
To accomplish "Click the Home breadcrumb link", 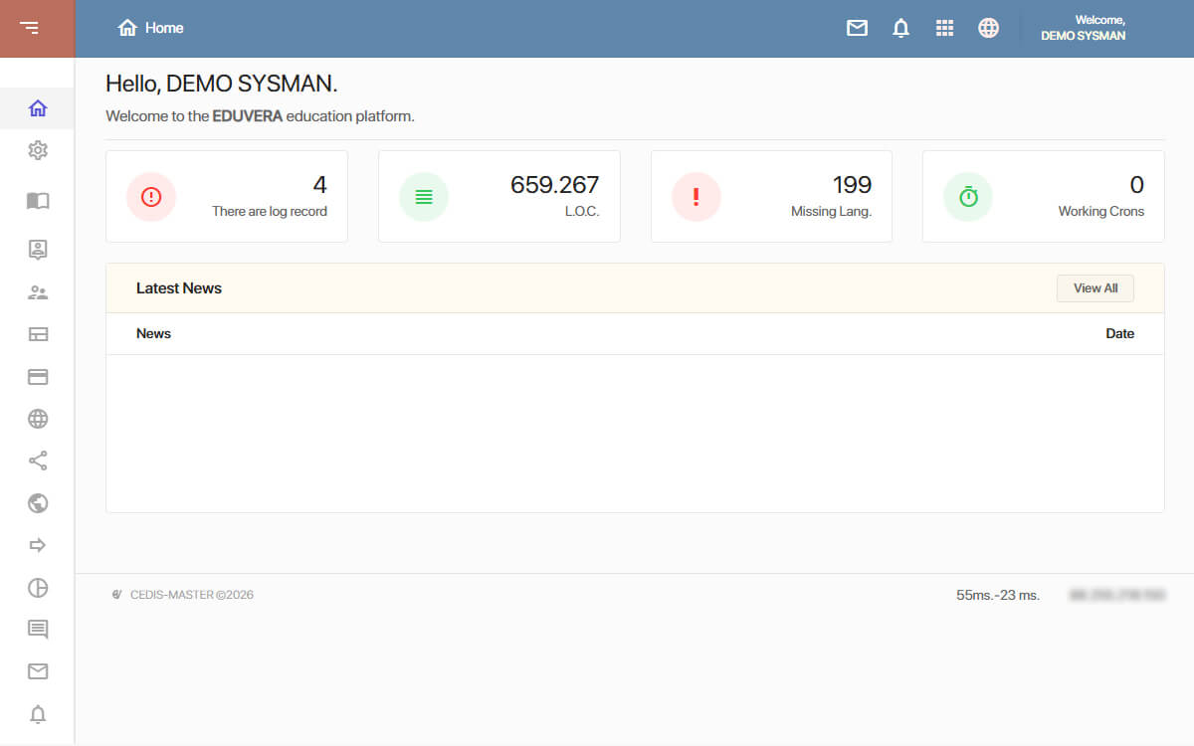I will 150,28.
